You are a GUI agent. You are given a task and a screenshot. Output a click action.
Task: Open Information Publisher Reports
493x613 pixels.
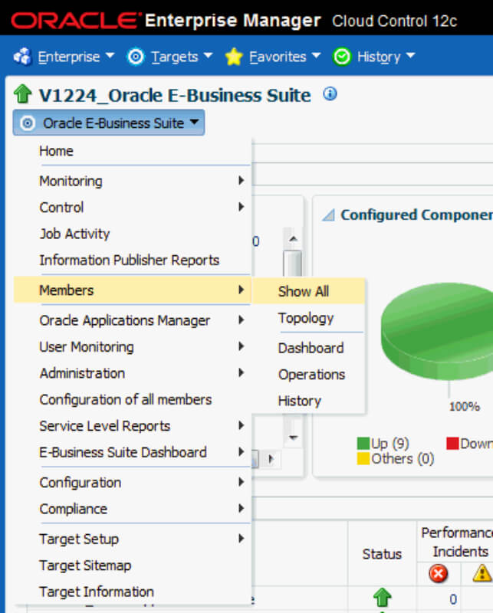point(132,260)
